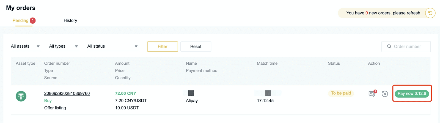
Task: Expand the All assets dropdown
Action: click(x=25, y=46)
